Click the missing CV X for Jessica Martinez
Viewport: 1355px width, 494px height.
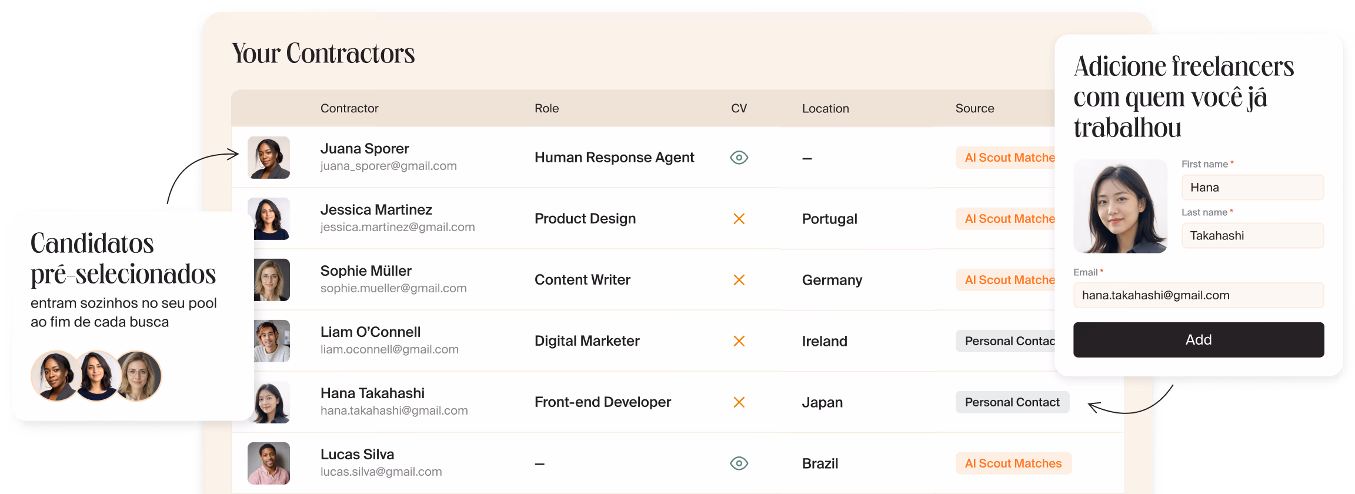click(739, 219)
